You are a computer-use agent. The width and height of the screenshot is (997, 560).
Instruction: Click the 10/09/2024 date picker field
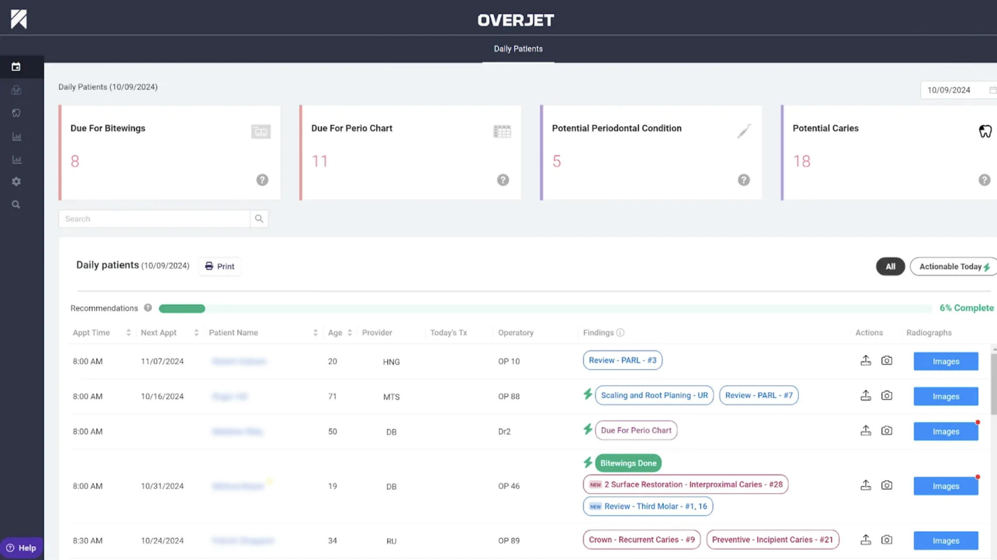pos(959,90)
